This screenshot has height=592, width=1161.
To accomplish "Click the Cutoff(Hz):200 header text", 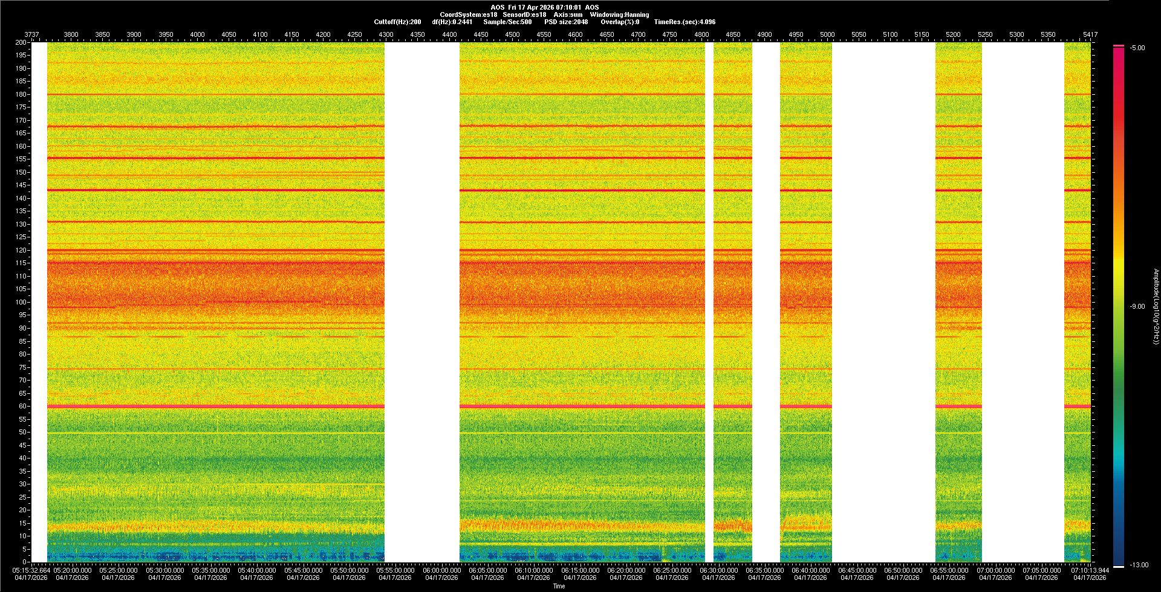I will [x=397, y=22].
